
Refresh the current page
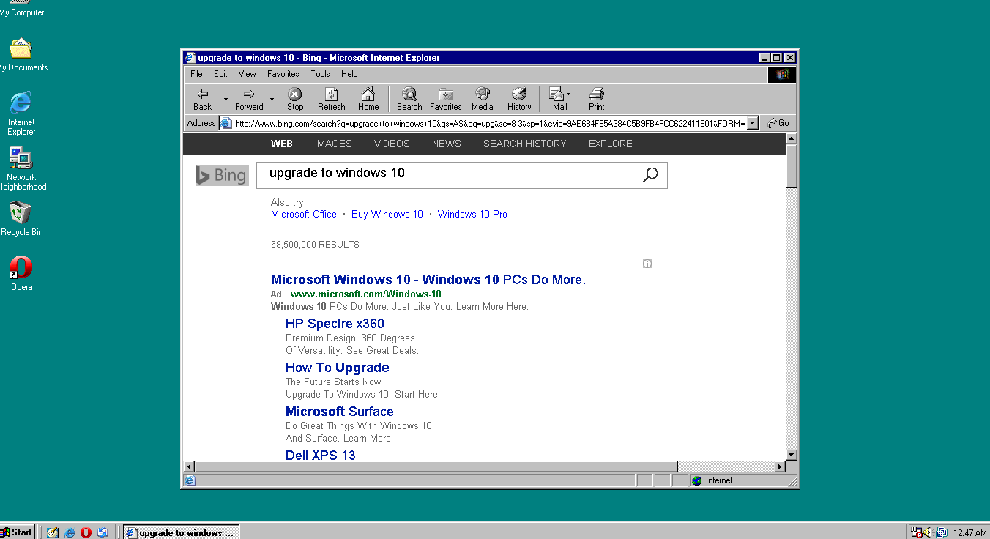click(331, 99)
